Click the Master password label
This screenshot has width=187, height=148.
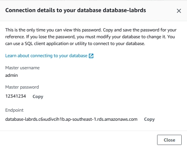coord(22,87)
